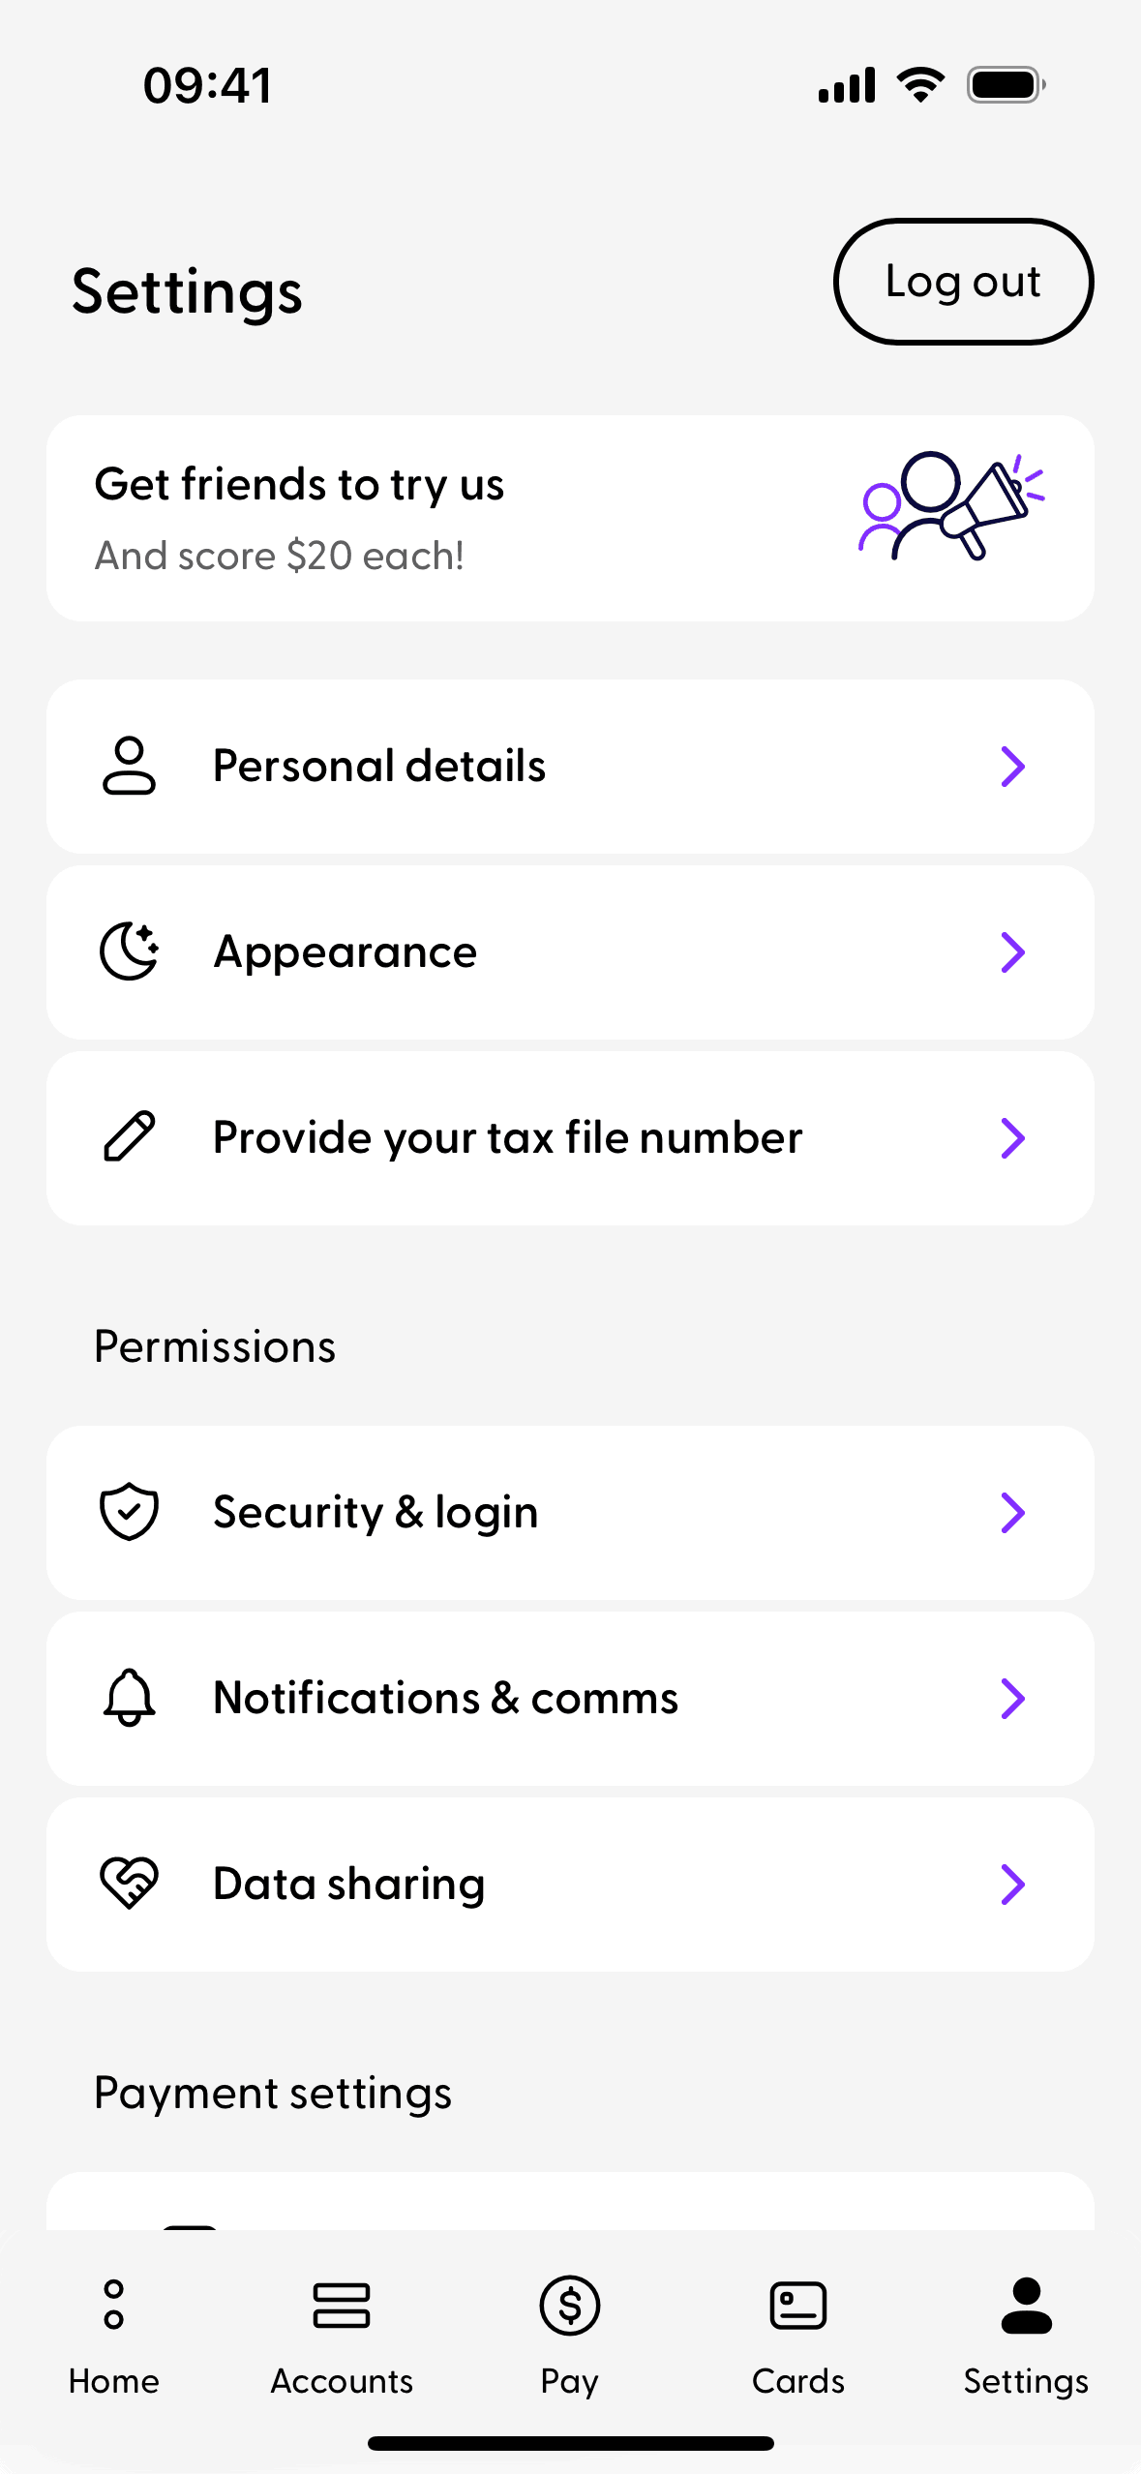The width and height of the screenshot is (1141, 2474).
Task: Tap the megaphone referral illustration
Action: click(952, 505)
